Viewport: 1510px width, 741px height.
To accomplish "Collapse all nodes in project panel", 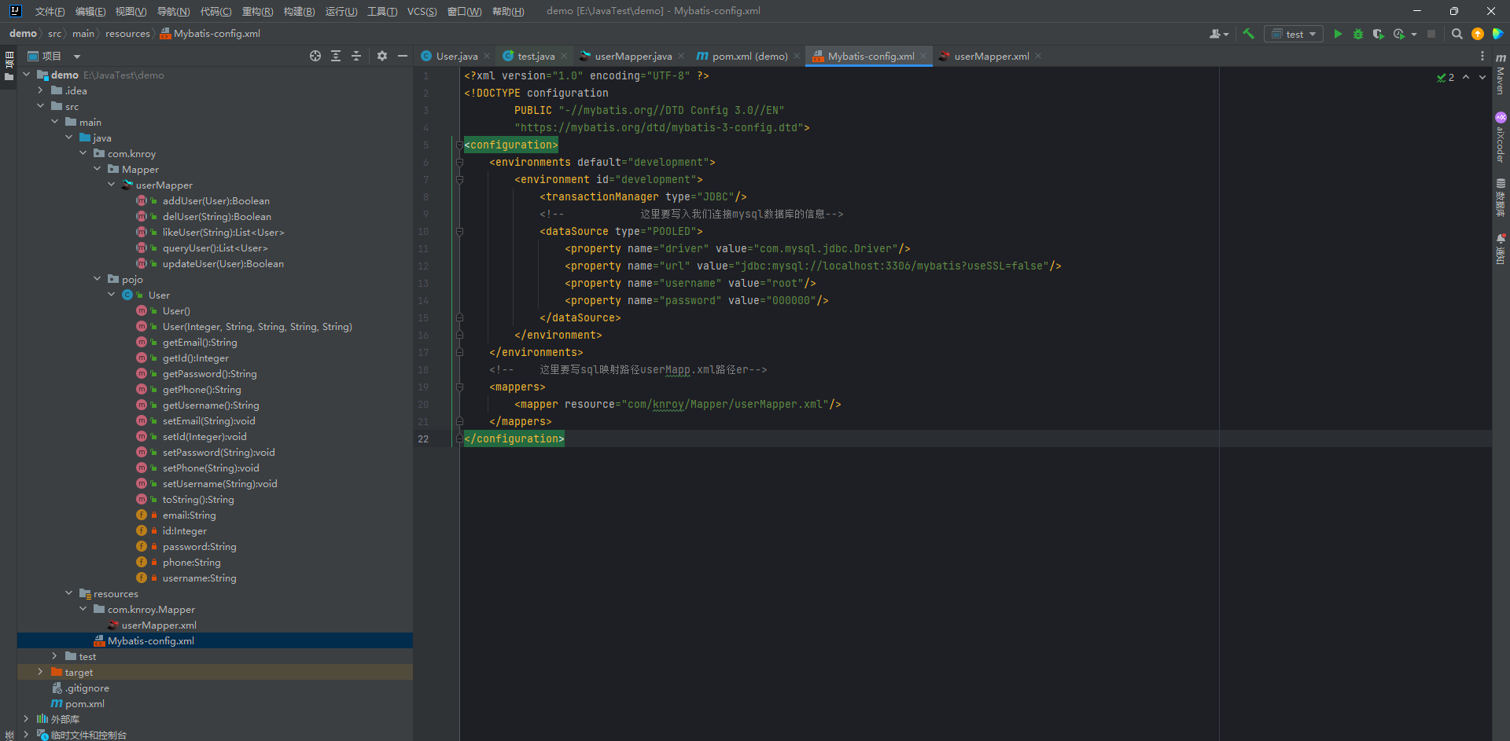I will pos(356,56).
